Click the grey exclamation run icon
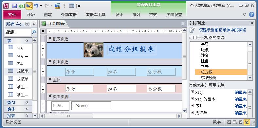 coord(64,6)
